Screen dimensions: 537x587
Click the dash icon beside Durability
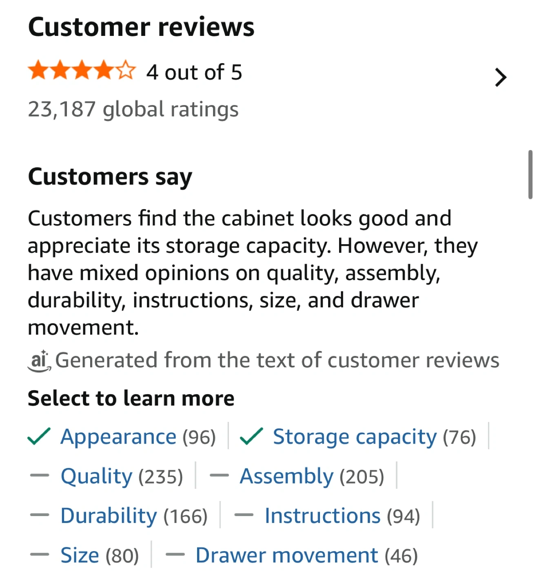pyautogui.click(x=40, y=515)
